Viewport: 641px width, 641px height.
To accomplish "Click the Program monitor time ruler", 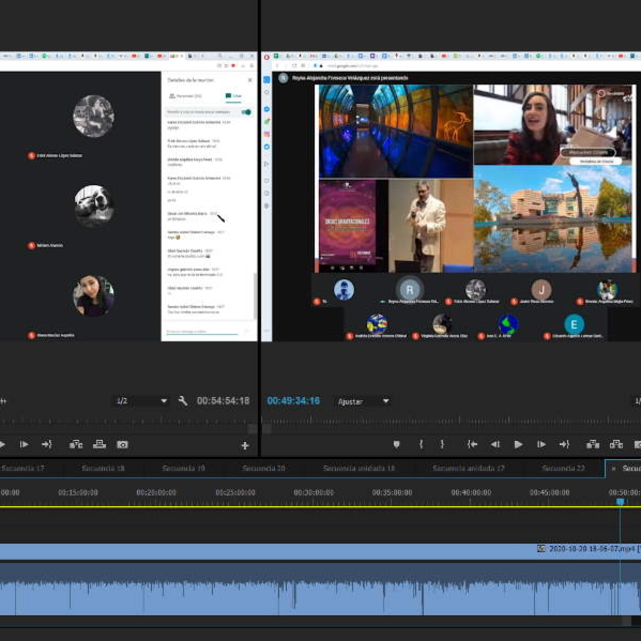I will point(451,419).
